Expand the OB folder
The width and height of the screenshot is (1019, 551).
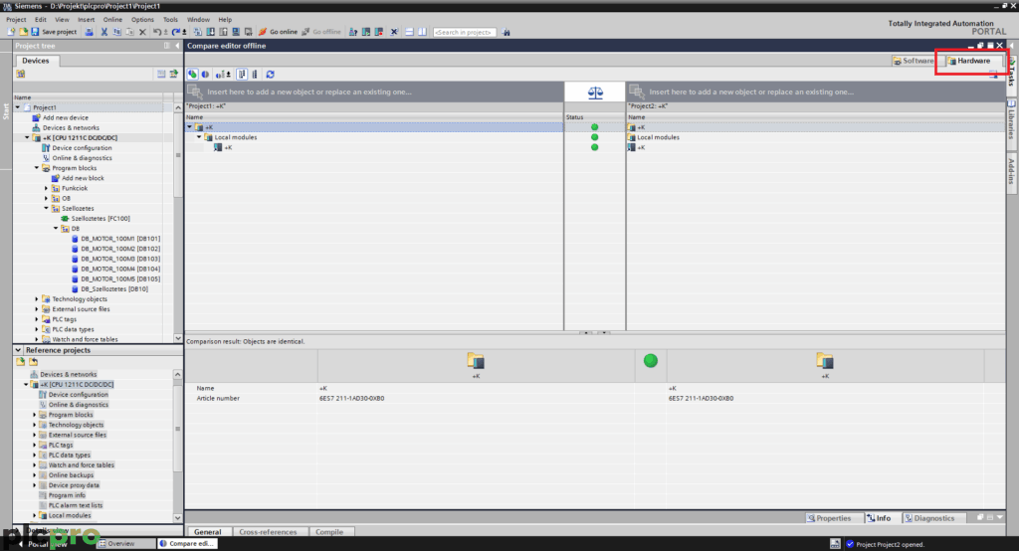click(46, 198)
